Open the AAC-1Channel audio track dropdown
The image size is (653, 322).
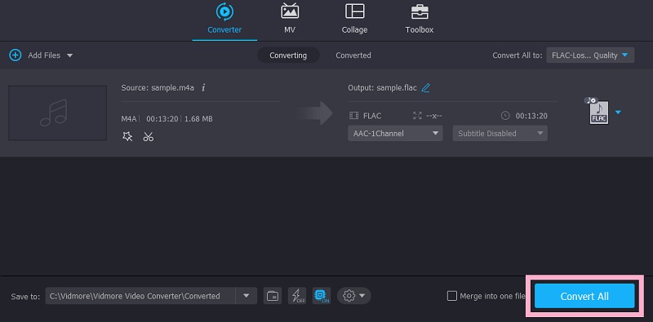click(x=395, y=133)
